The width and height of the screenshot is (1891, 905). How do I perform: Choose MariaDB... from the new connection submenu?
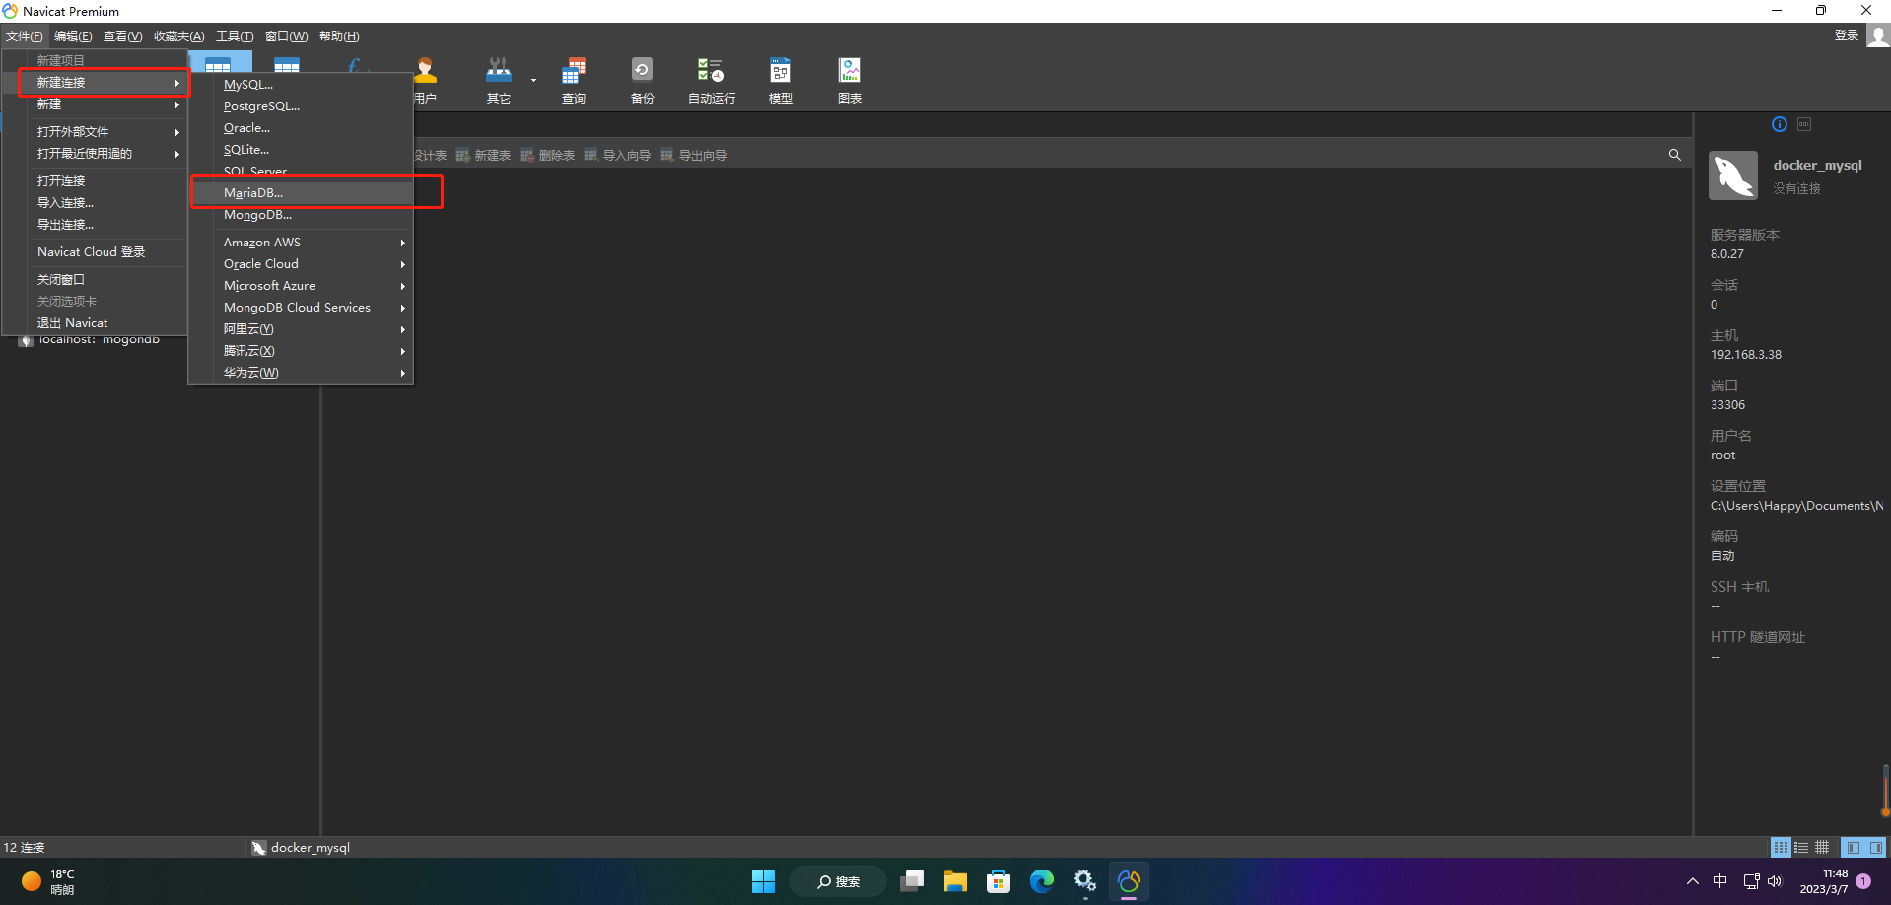(302, 193)
